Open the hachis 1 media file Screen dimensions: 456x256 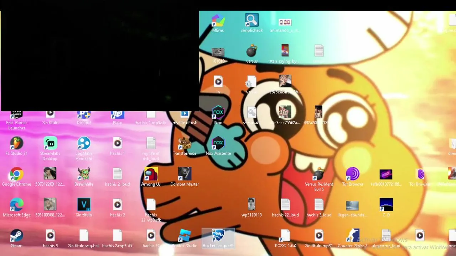pos(117,146)
